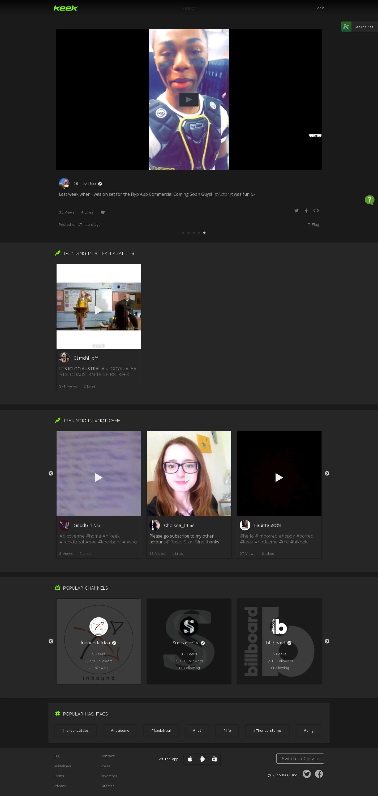378x796 pixels.
Task: Select the fifth carousel dot indicator
Action: click(x=204, y=233)
